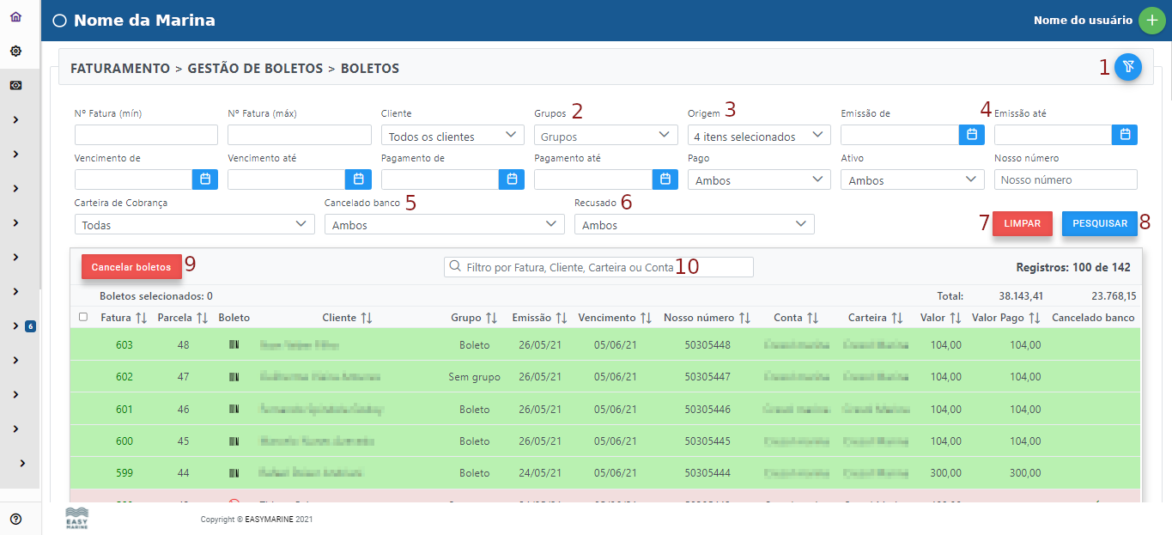This screenshot has height=535, width=1172.
Task: Click the barcode icon for fatura 603
Action: point(234,345)
